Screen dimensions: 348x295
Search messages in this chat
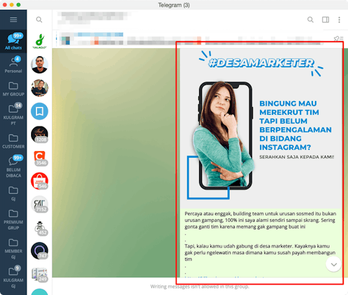click(310, 20)
